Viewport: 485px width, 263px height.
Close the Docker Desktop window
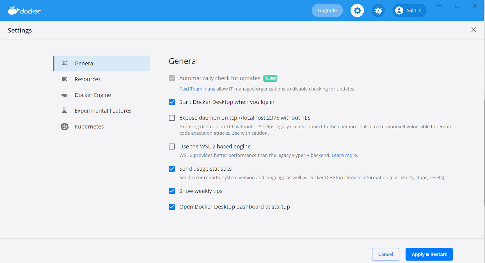475,6
